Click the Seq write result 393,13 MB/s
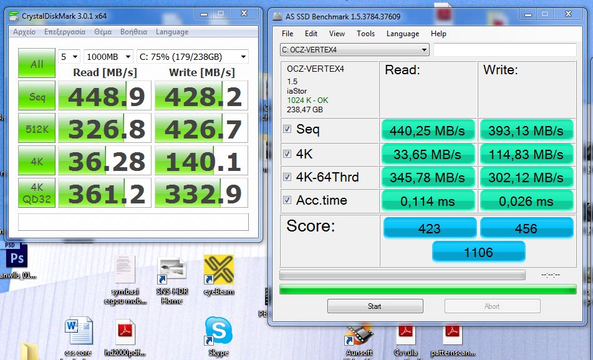 coord(526,130)
